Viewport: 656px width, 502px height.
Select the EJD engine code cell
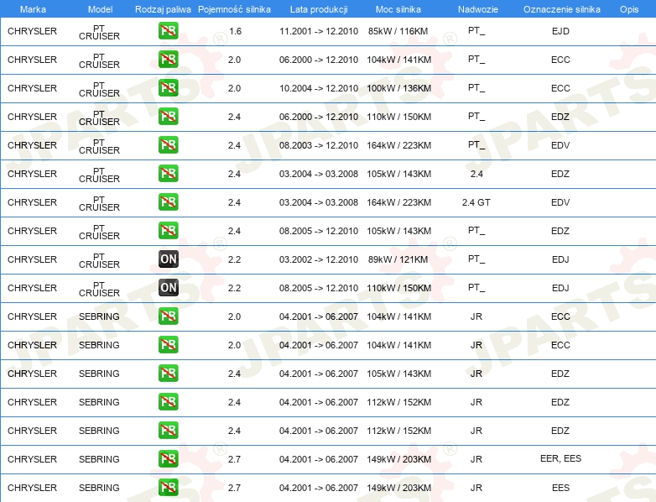click(560, 31)
